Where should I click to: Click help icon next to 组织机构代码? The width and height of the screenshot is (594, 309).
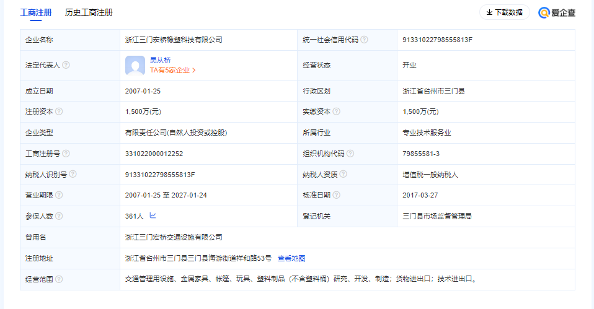tap(350, 154)
